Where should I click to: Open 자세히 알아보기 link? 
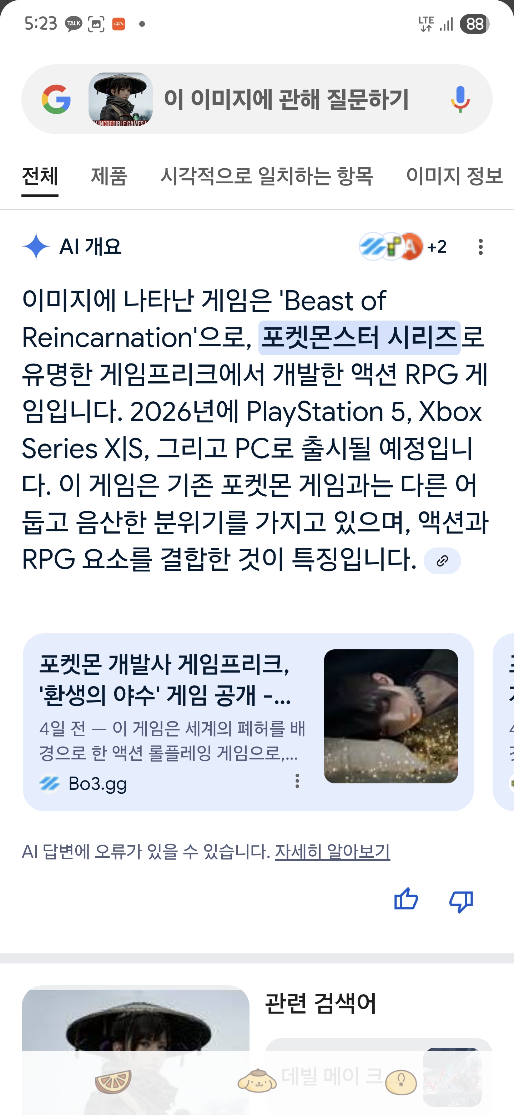pyautogui.click(x=332, y=851)
